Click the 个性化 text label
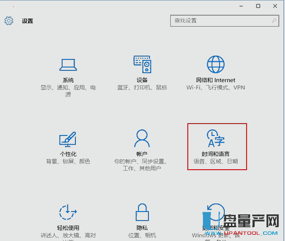 tap(68, 154)
